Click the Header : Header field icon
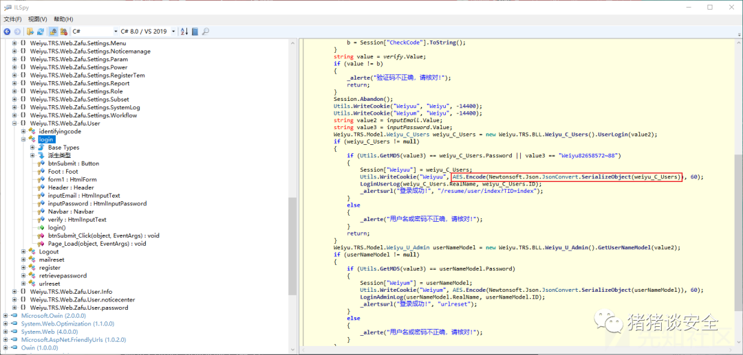 pyautogui.click(x=41, y=187)
